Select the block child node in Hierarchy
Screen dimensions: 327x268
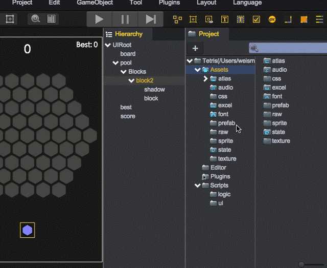coord(151,98)
